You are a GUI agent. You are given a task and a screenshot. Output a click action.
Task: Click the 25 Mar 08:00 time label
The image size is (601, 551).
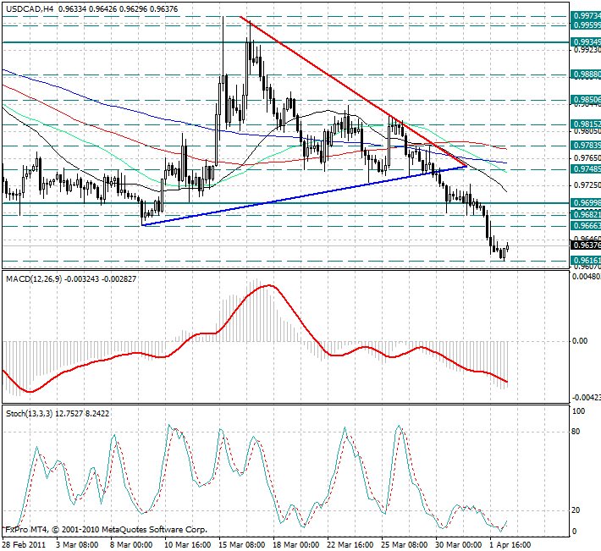pyautogui.click(x=405, y=545)
